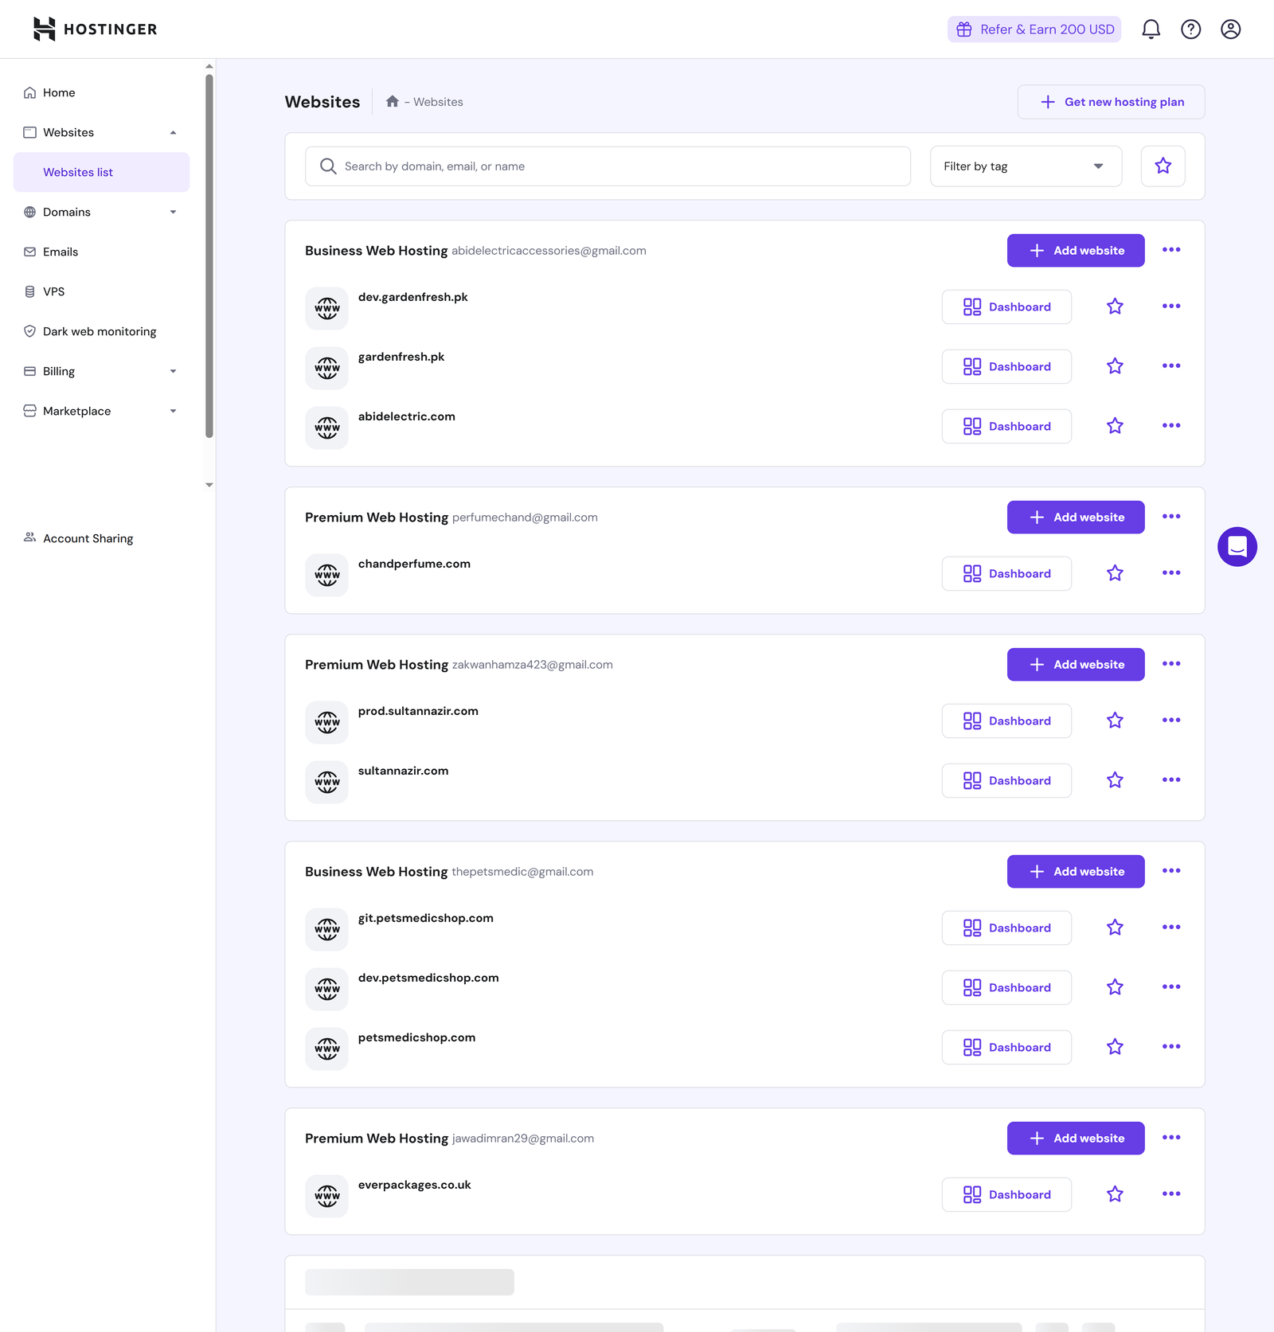
Task: Open more options for everpackages.co.uk
Action: (x=1171, y=1194)
